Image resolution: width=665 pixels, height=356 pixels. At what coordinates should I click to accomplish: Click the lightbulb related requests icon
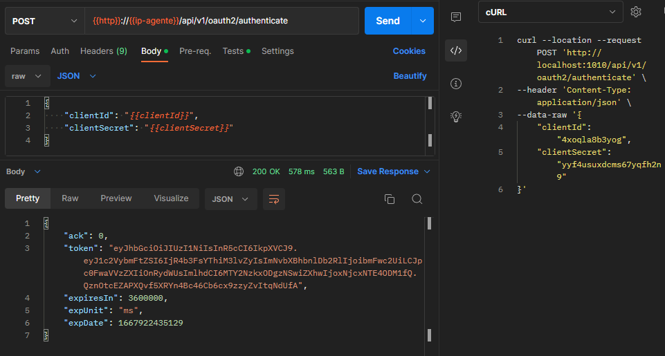(455, 116)
